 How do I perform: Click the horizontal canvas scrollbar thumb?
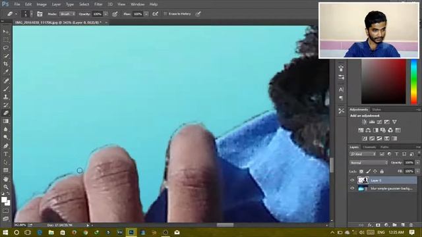pyautogui.click(x=225, y=225)
